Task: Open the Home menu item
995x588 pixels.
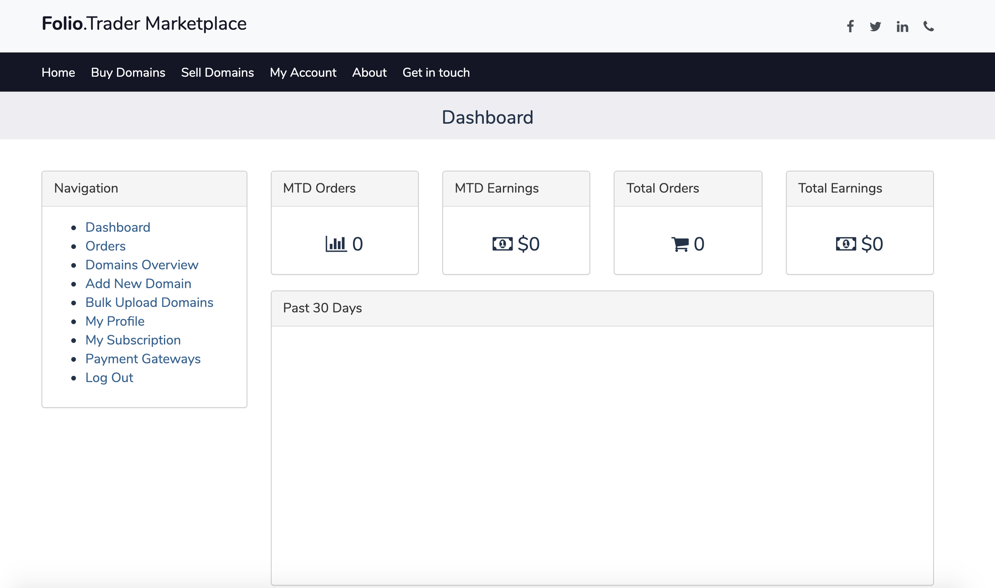Action: [58, 72]
